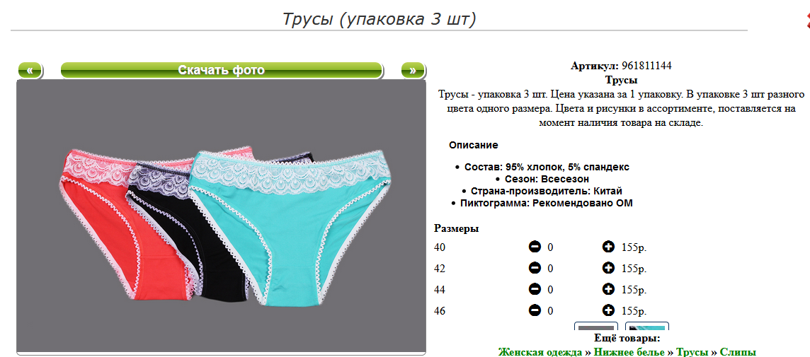Click the Скачать фото button
The image size is (810, 357).
222,70
